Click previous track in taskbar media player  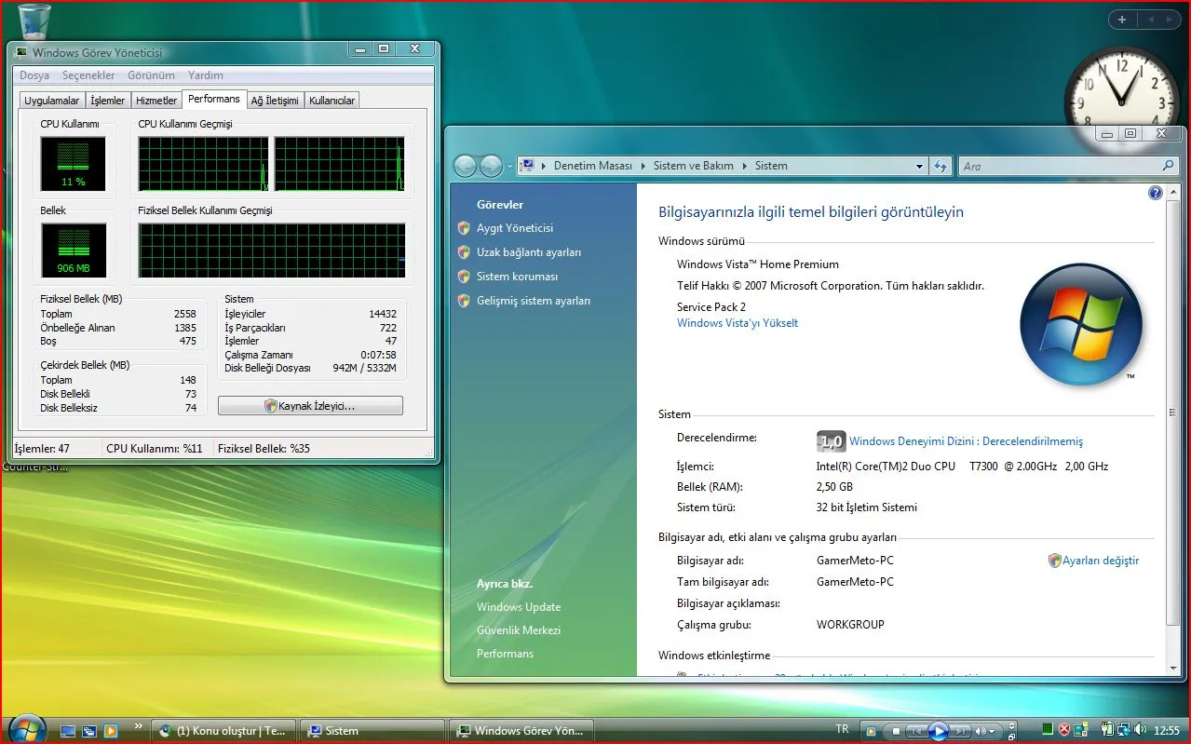[x=917, y=731]
